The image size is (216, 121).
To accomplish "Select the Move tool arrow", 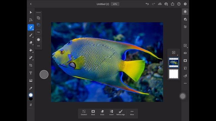I will pyautogui.click(x=31, y=12).
